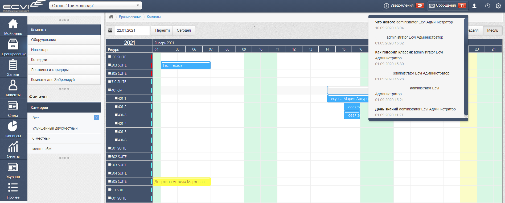Tick the 401-5 resource box

click(x=116, y=131)
